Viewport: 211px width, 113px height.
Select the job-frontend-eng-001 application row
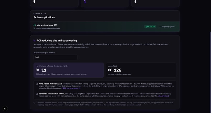click(105, 27)
